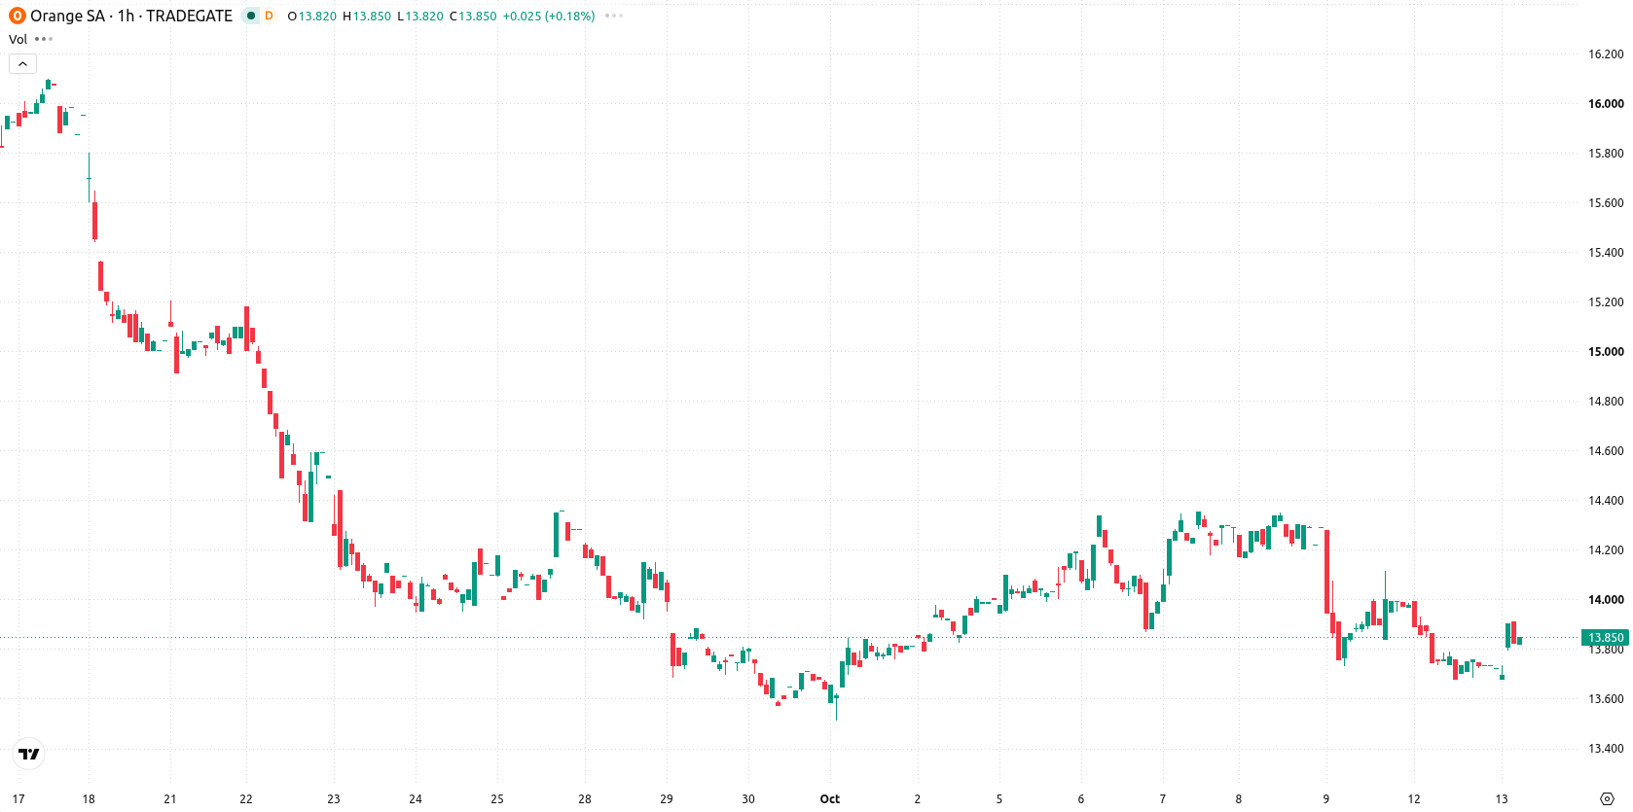Open the TradingView logo link
The width and height of the screenshot is (1633, 812).
[x=29, y=754]
